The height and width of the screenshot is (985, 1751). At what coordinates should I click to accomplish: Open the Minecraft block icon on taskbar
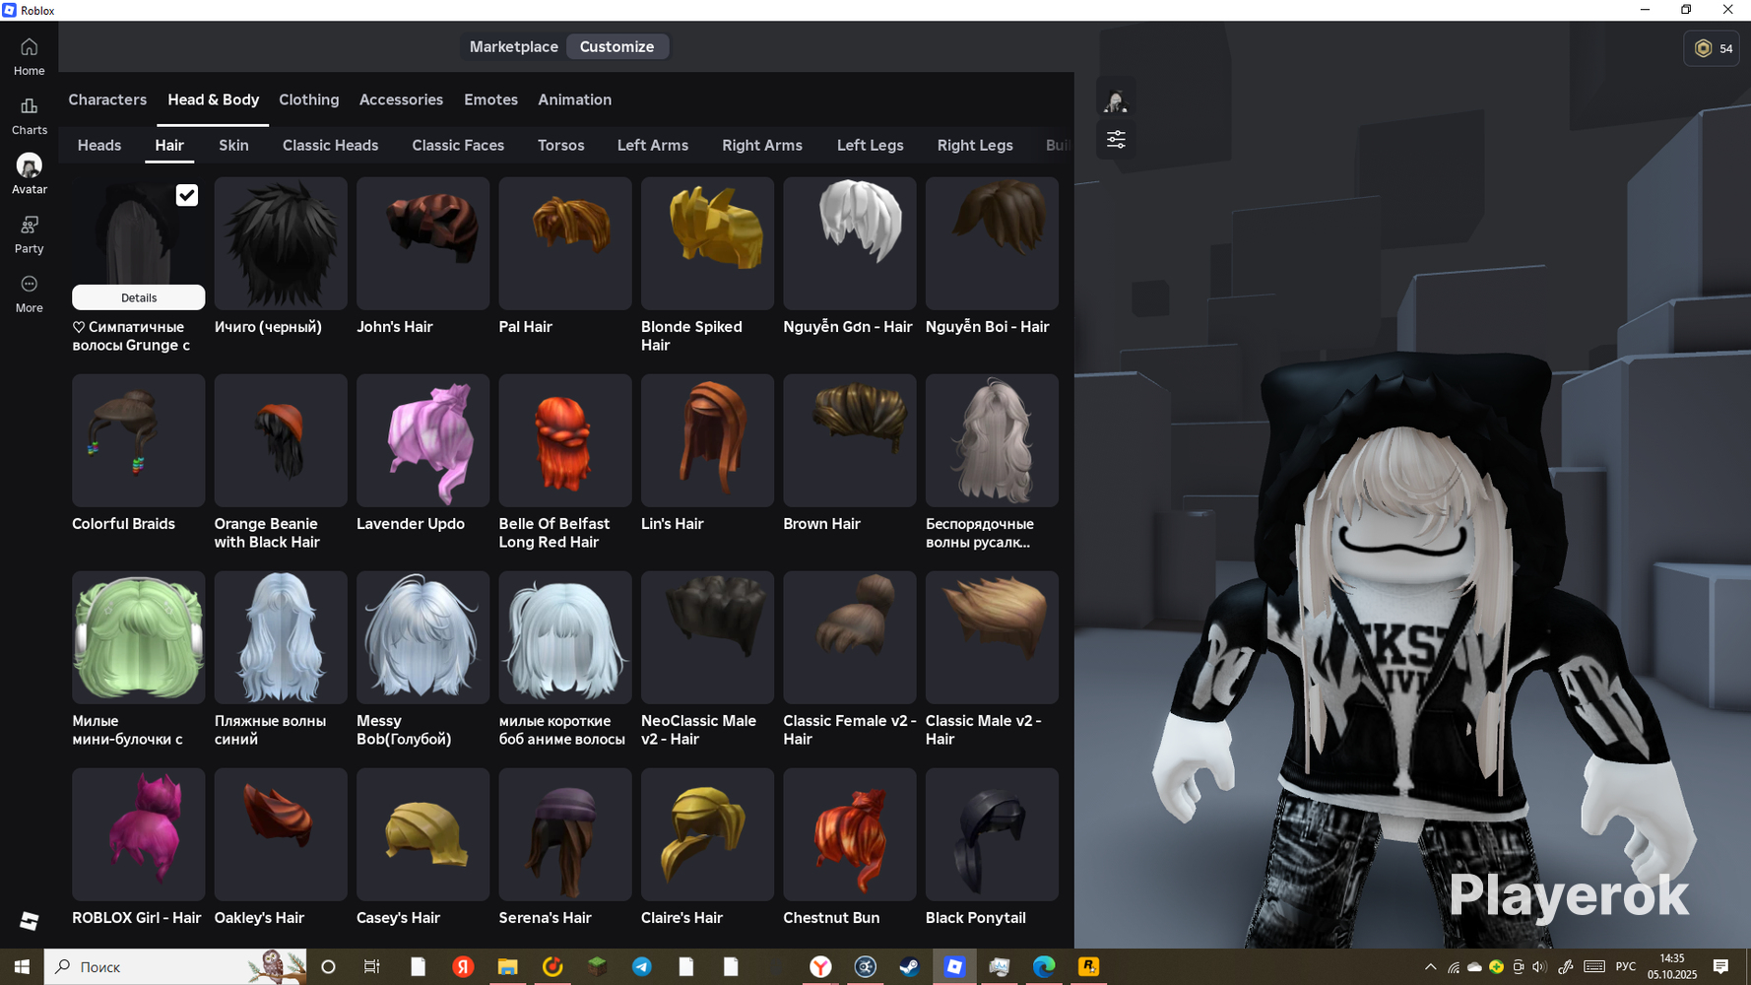coord(597,967)
